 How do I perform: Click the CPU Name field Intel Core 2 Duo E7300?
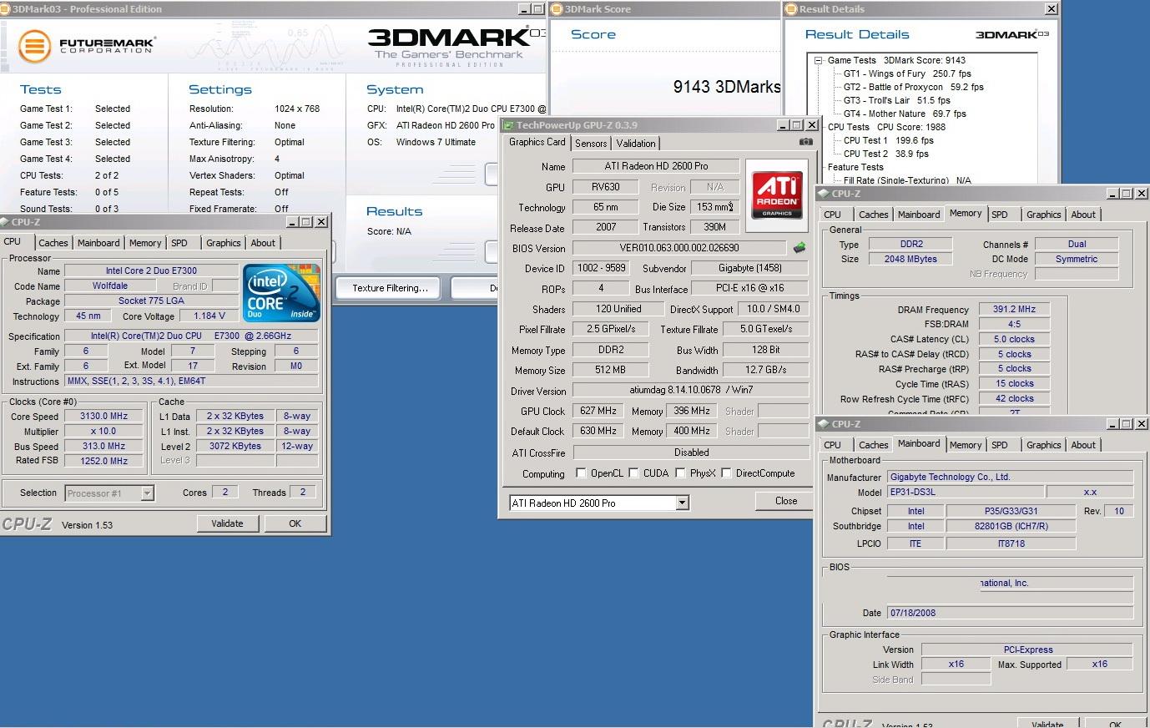coord(151,270)
